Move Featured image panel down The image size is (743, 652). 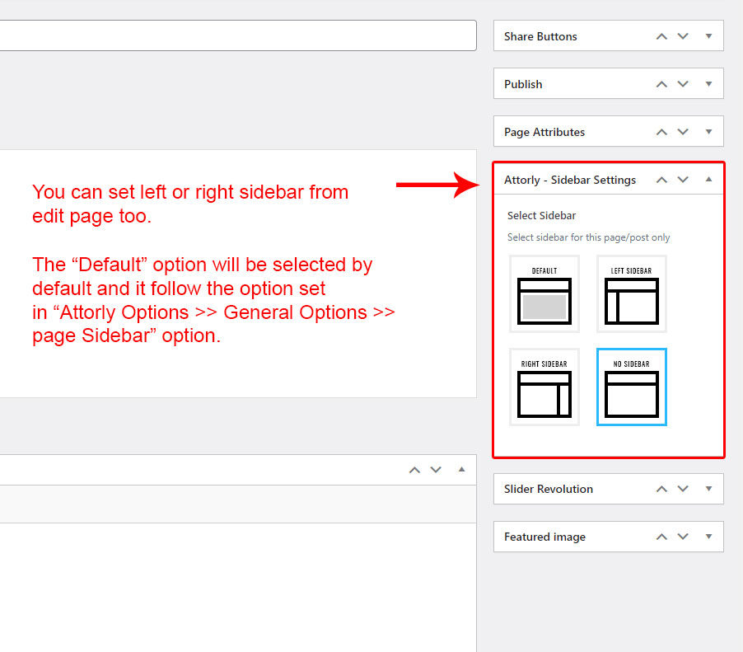point(683,537)
